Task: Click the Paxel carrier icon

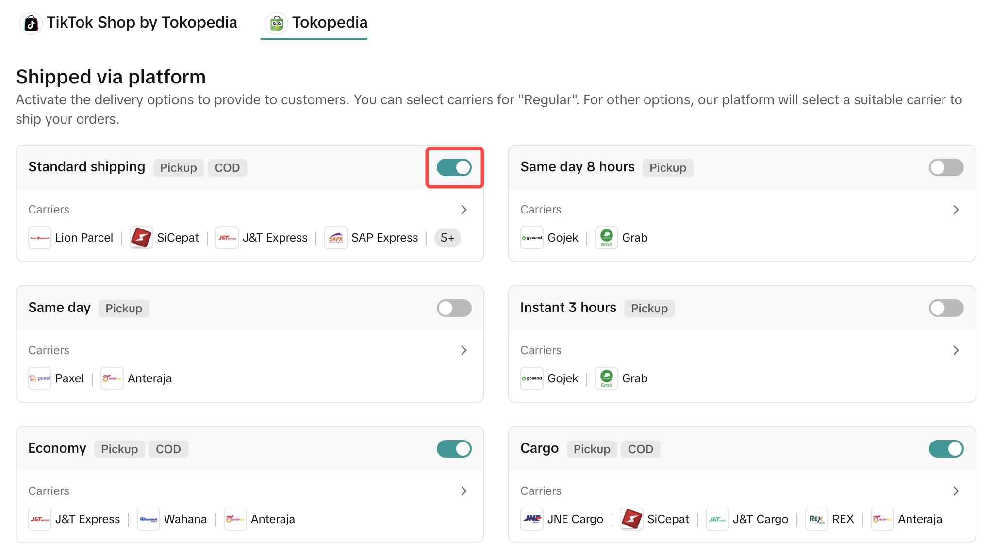Action: [x=40, y=378]
